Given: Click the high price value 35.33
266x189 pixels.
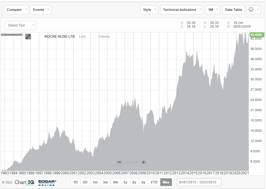Looking at the screenshot, I should click(x=214, y=23).
